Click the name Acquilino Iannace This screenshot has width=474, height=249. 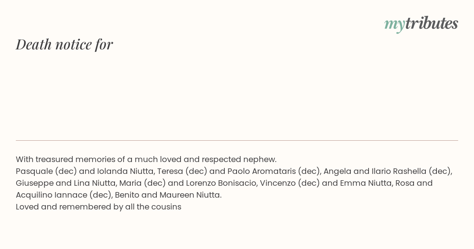coord(51,195)
